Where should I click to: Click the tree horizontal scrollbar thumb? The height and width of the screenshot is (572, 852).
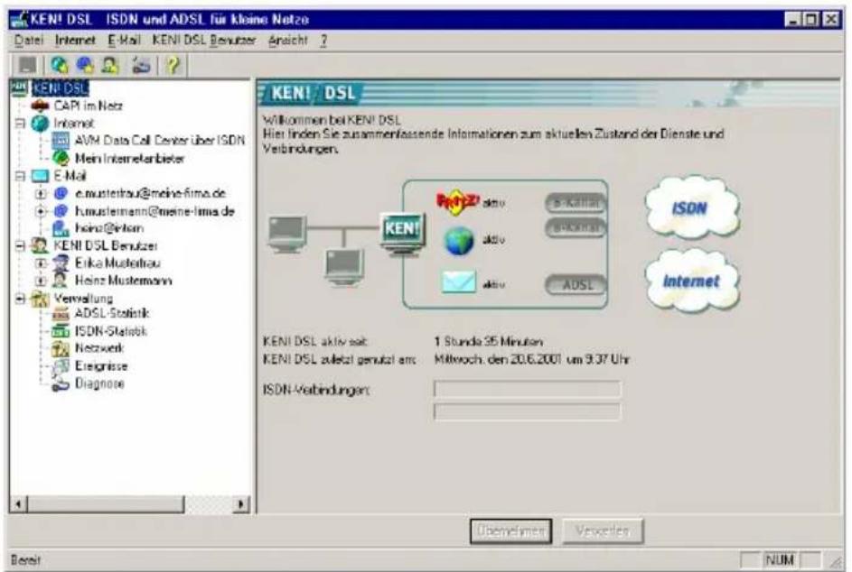[x=106, y=504]
